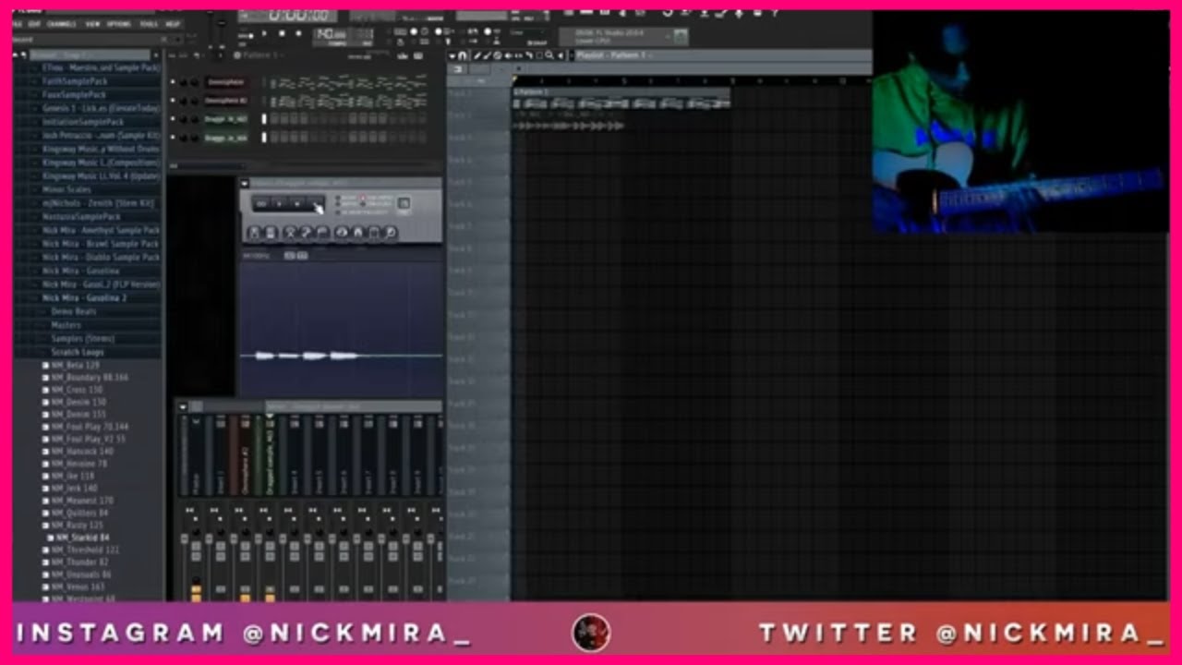Open the playlist options arrow menu
The width and height of the screenshot is (1182, 665).
point(452,55)
